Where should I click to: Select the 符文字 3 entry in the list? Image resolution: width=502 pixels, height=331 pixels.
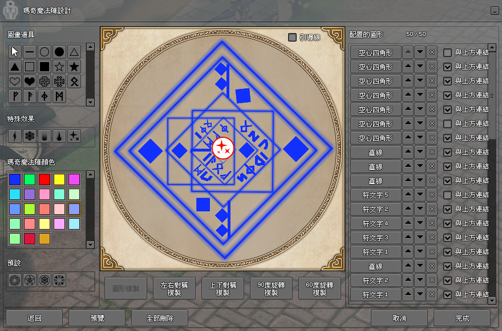click(x=375, y=238)
